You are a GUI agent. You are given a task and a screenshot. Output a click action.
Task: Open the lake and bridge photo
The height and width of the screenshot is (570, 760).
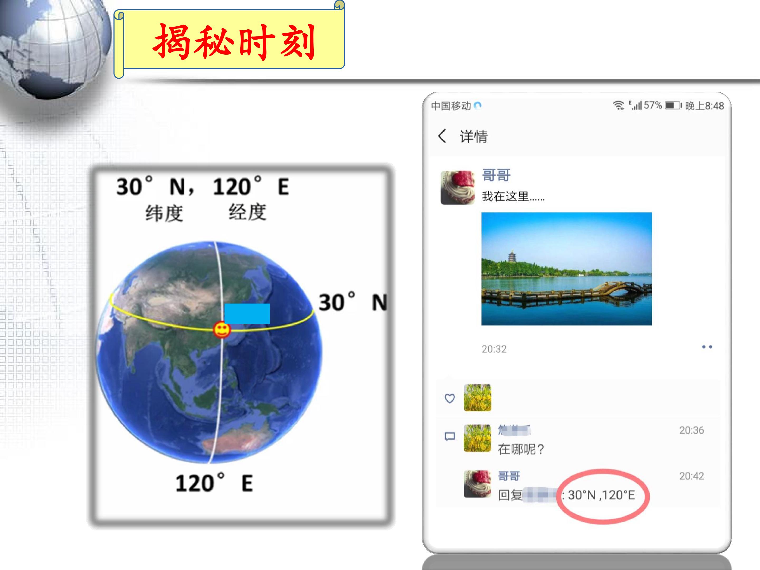tap(567, 269)
